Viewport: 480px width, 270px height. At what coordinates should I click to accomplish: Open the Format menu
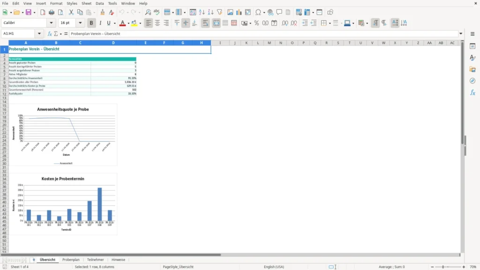point(56,3)
